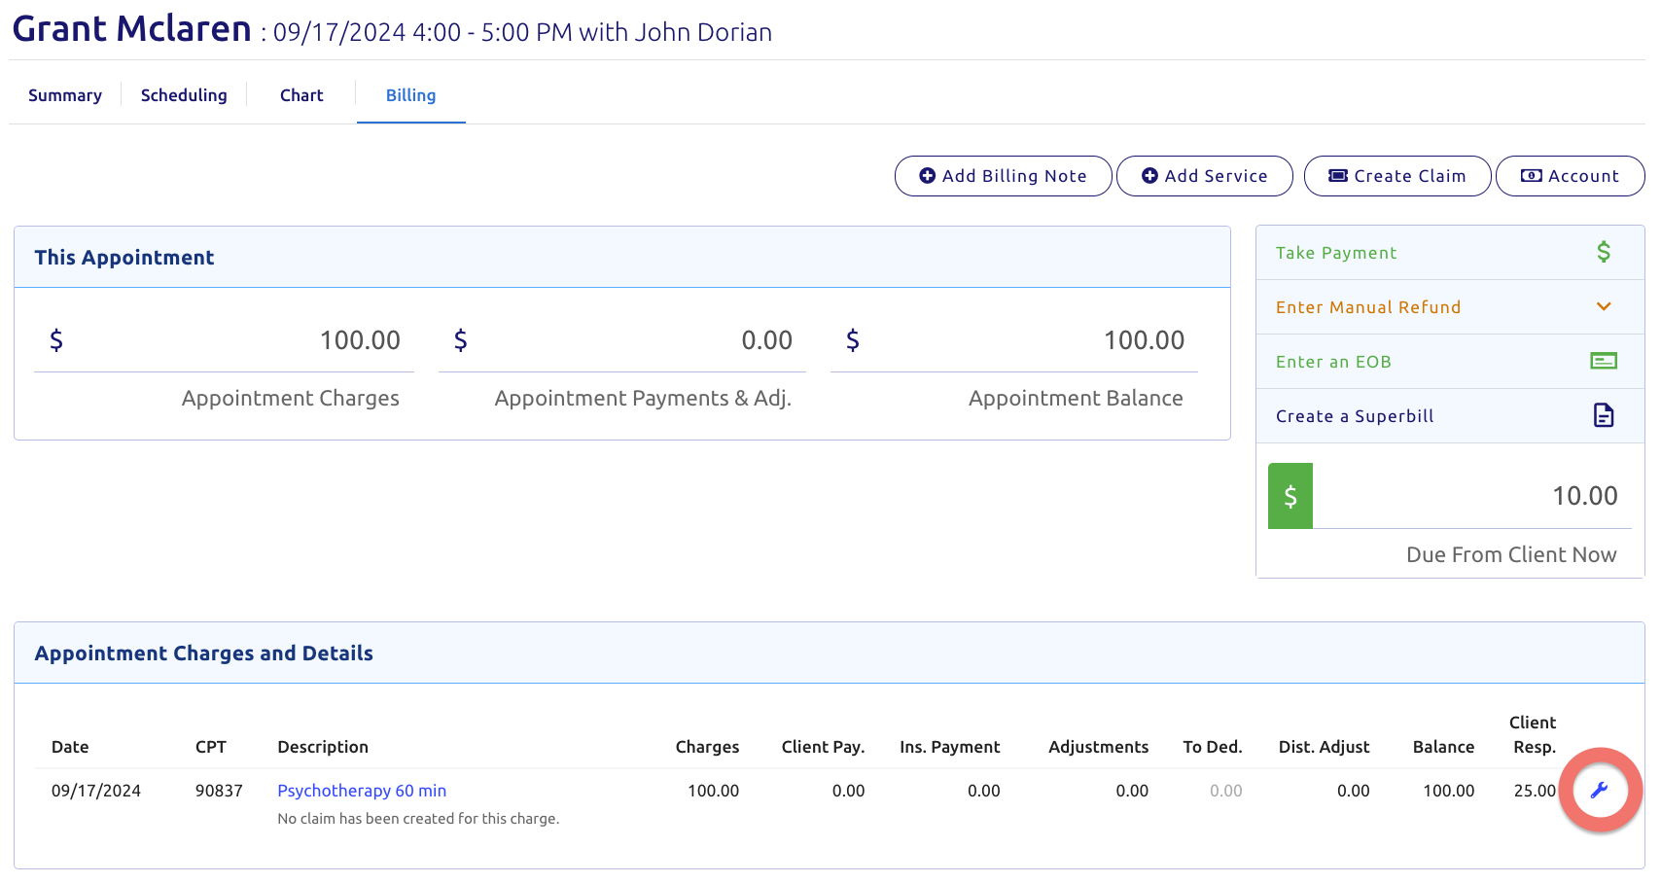Click the Enter an EOB label
Screen dimensions: 1661x883
tap(1333, 362)
